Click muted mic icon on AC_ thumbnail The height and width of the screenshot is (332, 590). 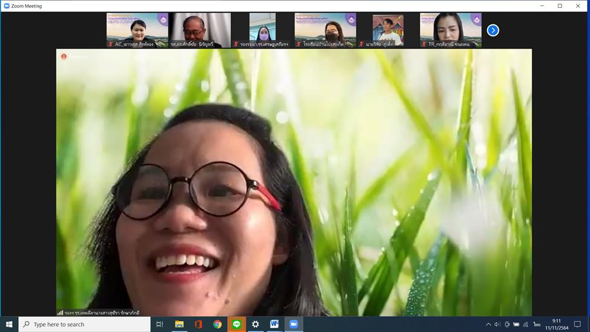[111, 44]
